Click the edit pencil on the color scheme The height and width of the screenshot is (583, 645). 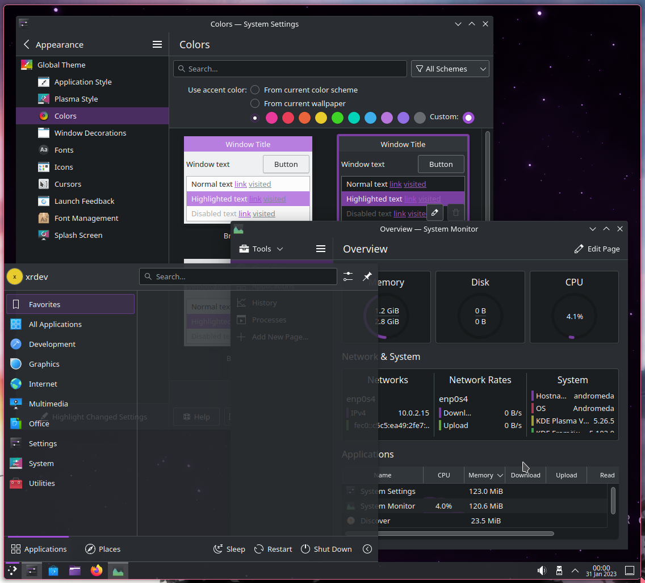click(434, 212)
